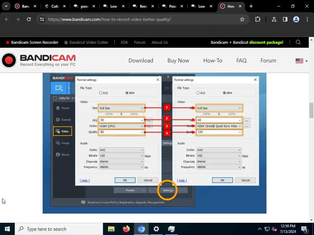
Task: Open the Chrome three-dot menu
Action: coord(307,19)
